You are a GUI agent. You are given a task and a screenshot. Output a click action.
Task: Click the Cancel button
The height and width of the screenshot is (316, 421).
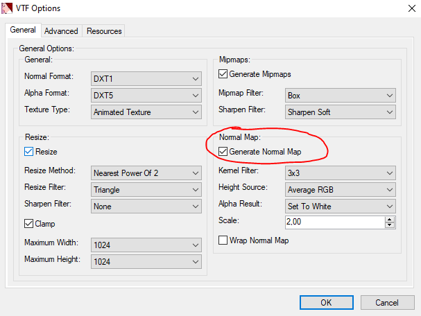(x=386, y=303)
